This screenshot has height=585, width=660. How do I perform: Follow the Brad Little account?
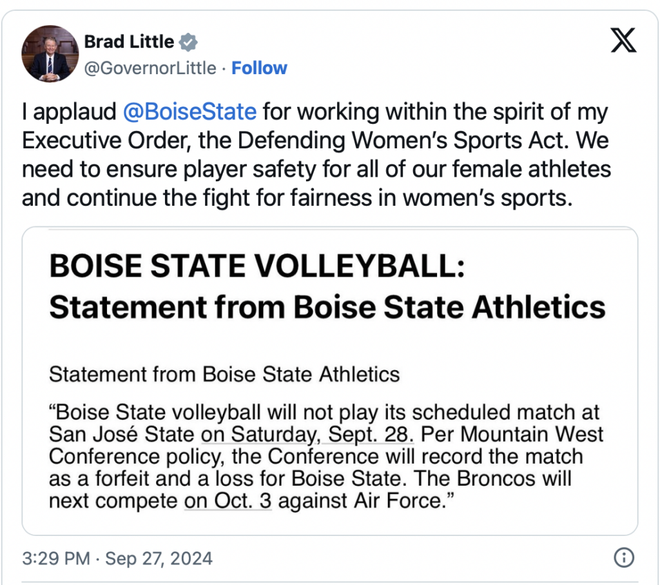259,68
